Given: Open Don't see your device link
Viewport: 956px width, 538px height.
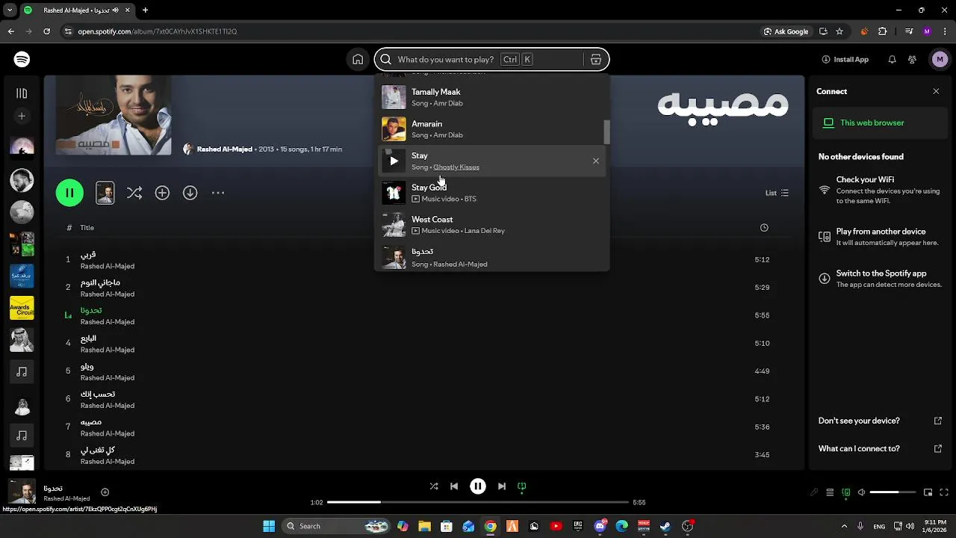Looking at the screenshot, I should coord(880,421).
